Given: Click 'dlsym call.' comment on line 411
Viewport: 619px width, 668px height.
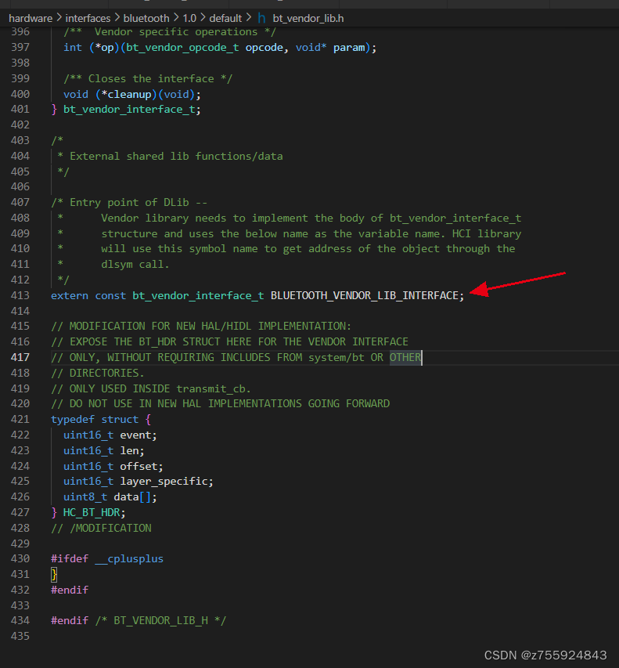Looking at the screenshot, I should [135, 265].
